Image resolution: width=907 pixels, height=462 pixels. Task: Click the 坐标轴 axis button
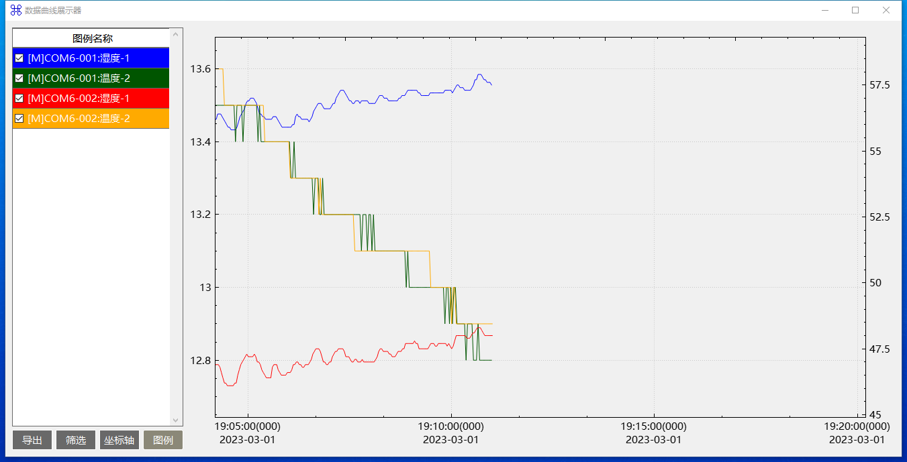pyautogui.click(x=120, y=440)
